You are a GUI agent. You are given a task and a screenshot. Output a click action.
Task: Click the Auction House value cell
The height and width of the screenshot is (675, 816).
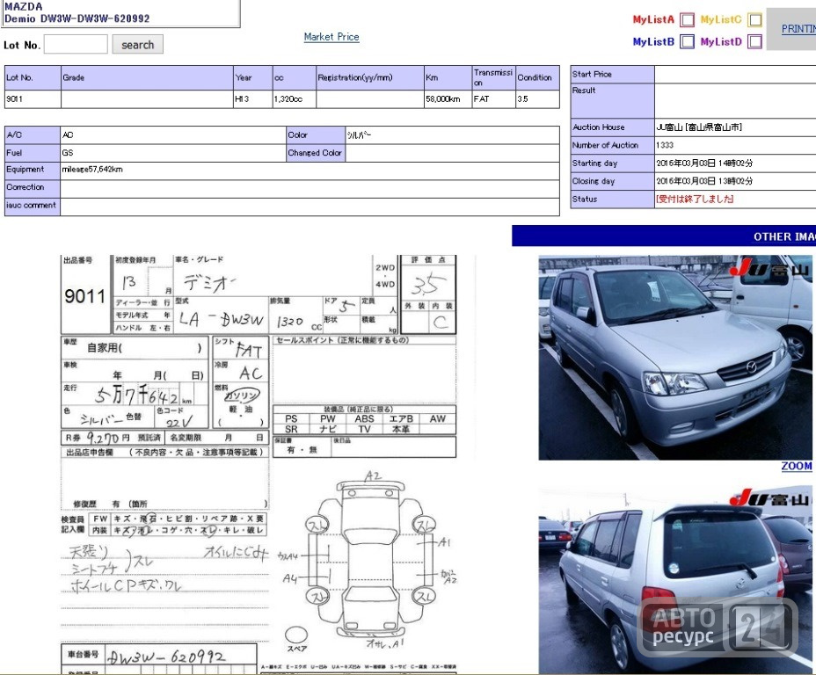(x=735, y=127)
